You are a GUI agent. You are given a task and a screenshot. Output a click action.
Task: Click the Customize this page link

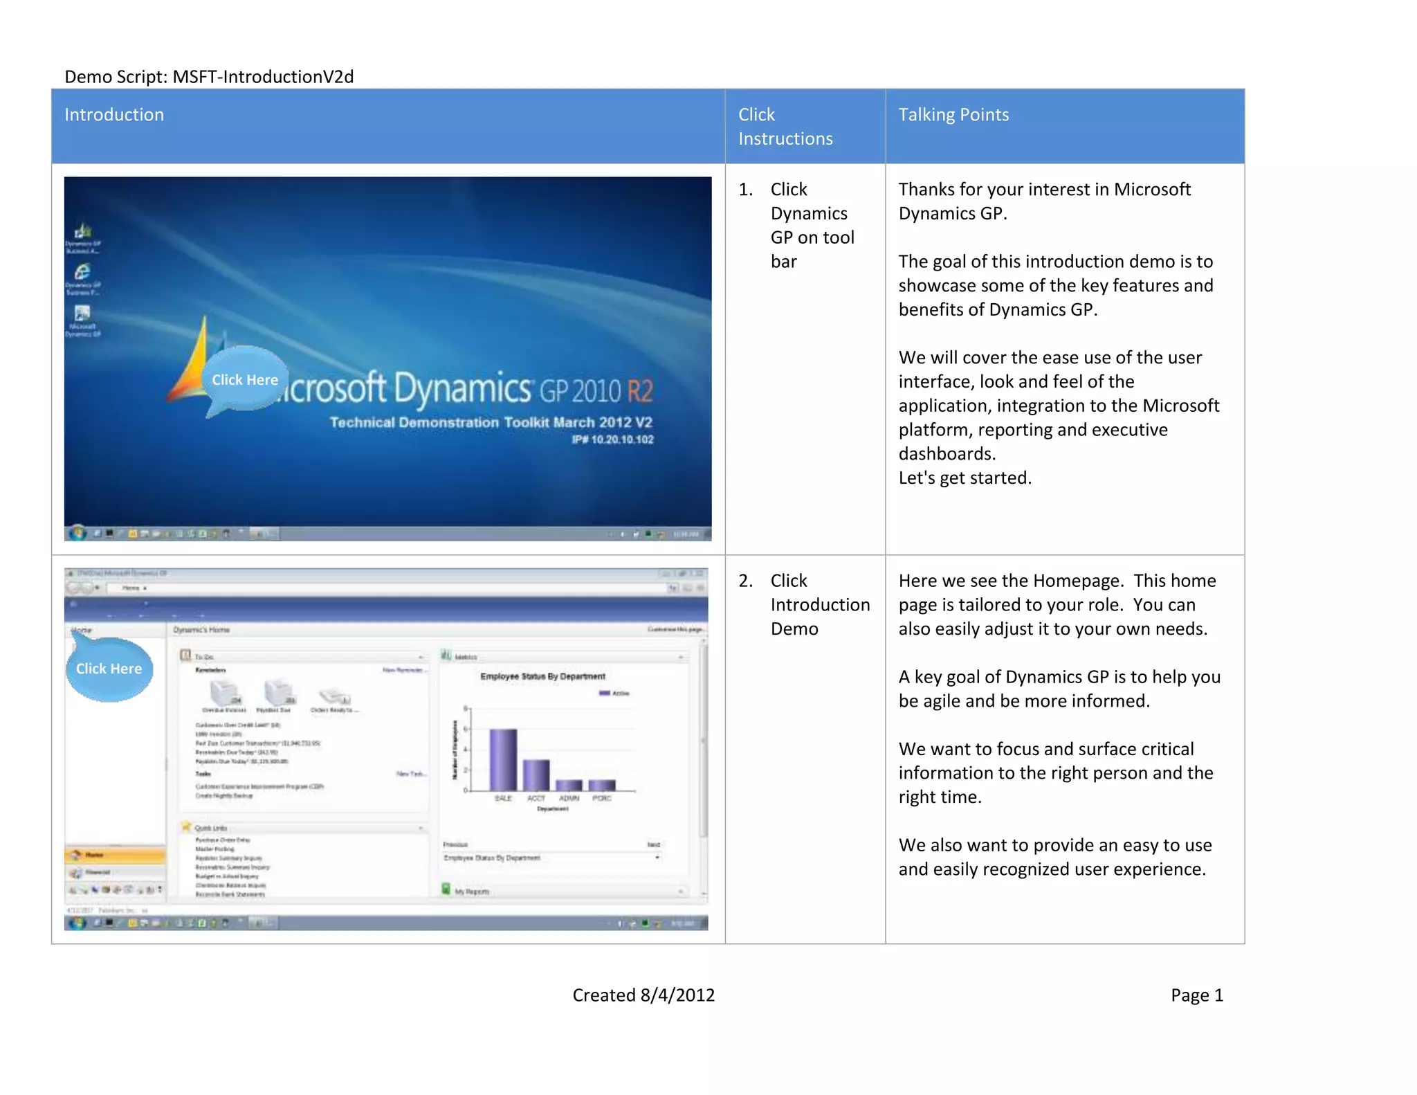coord(676,629)
